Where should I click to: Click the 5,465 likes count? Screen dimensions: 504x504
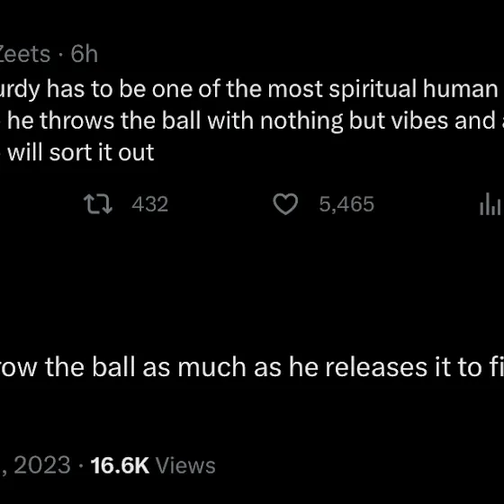coord(346,204)
